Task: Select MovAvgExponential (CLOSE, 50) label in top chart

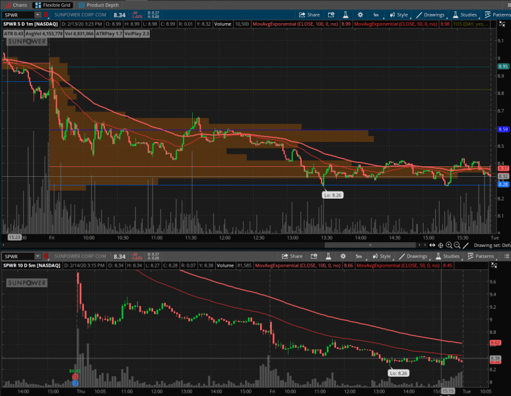Action: (395, 24)
